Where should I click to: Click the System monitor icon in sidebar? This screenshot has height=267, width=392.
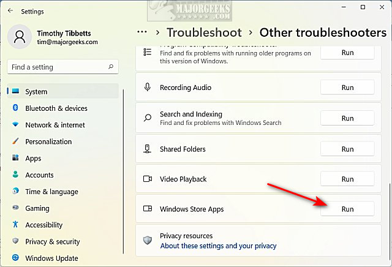[x=16, y=91]
